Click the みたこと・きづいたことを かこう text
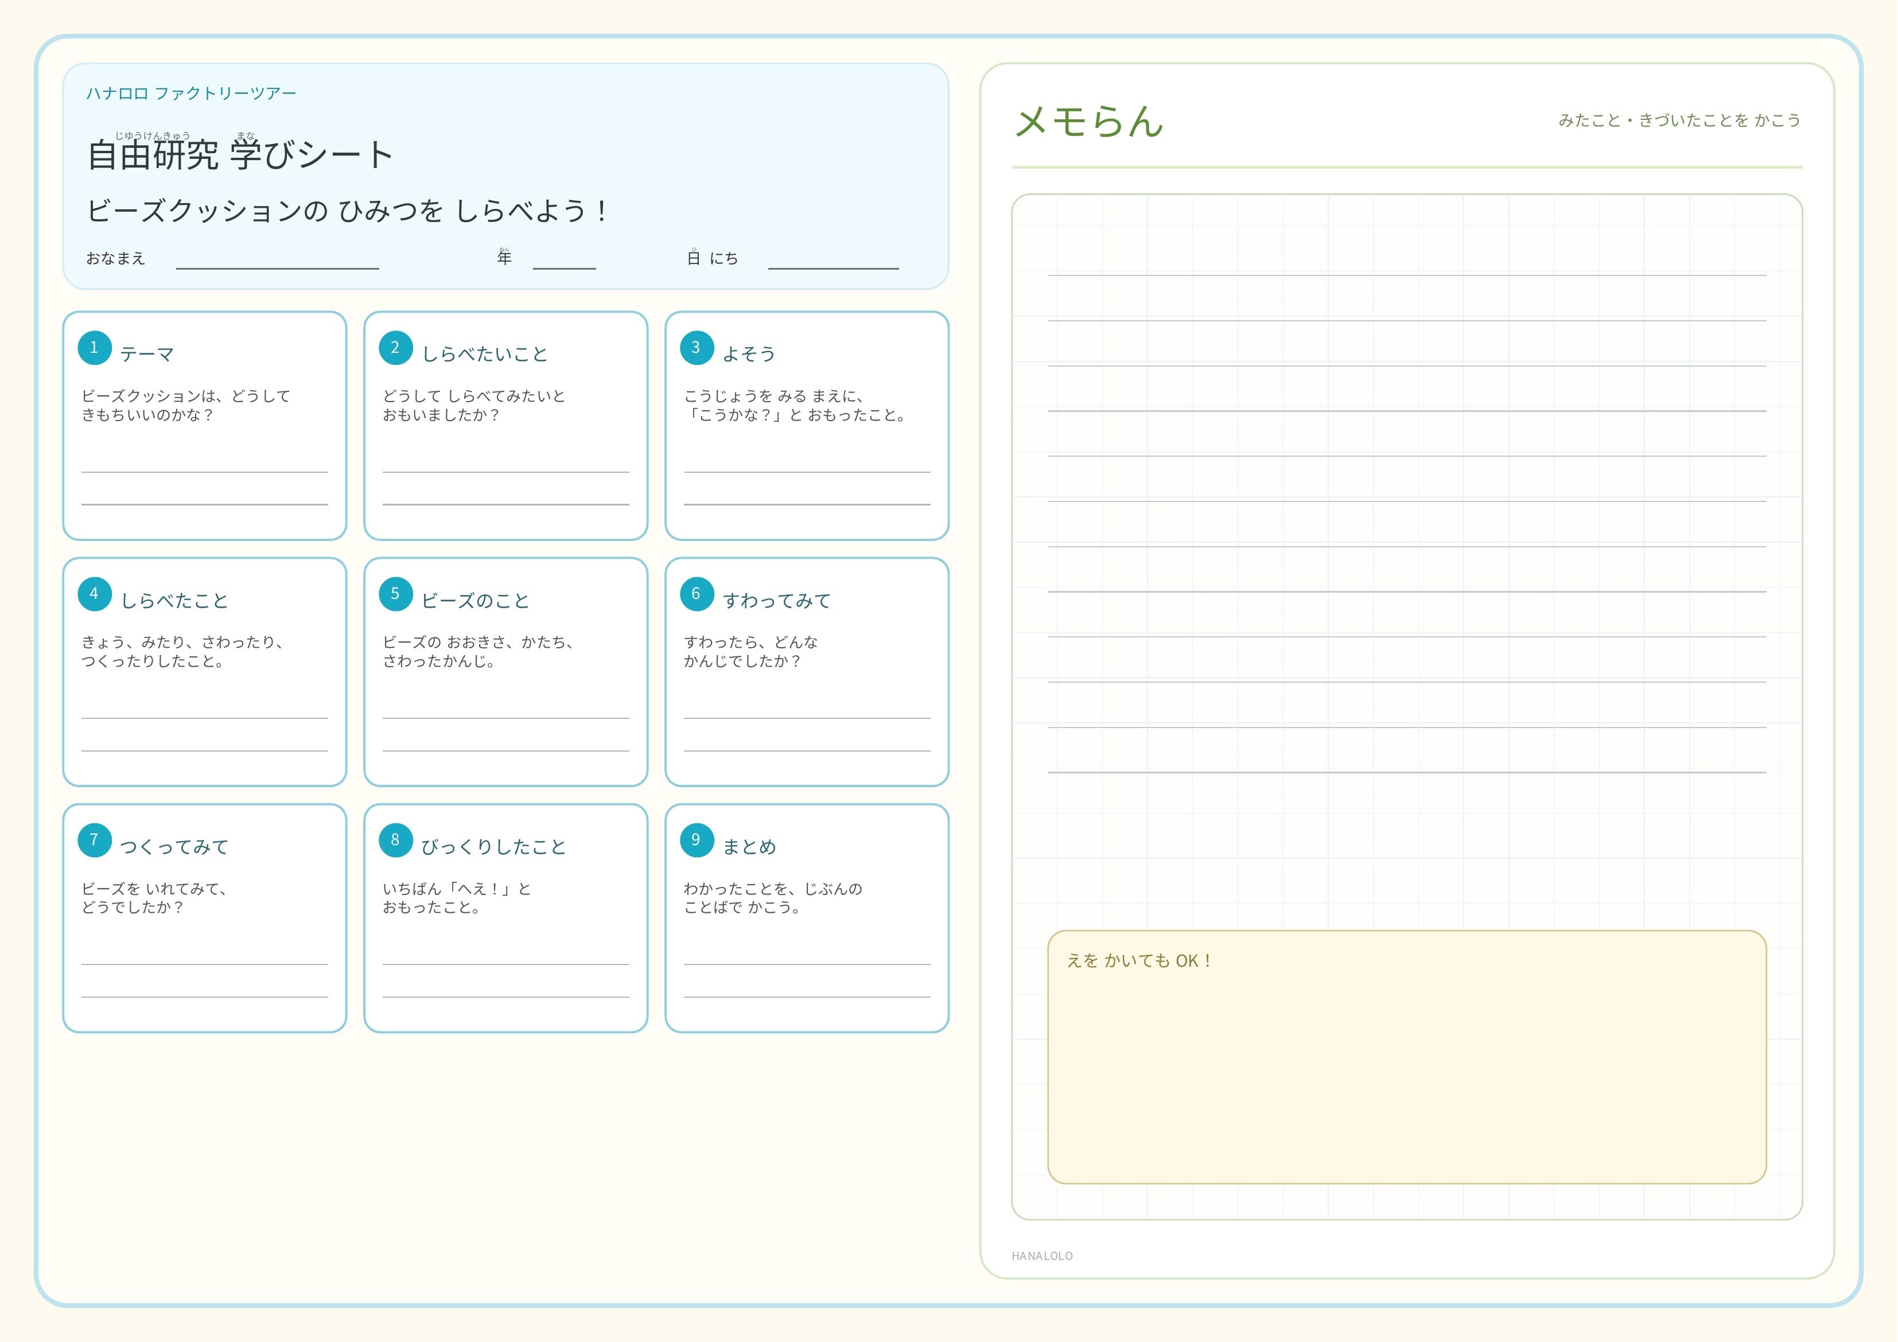 (1679, 120)
